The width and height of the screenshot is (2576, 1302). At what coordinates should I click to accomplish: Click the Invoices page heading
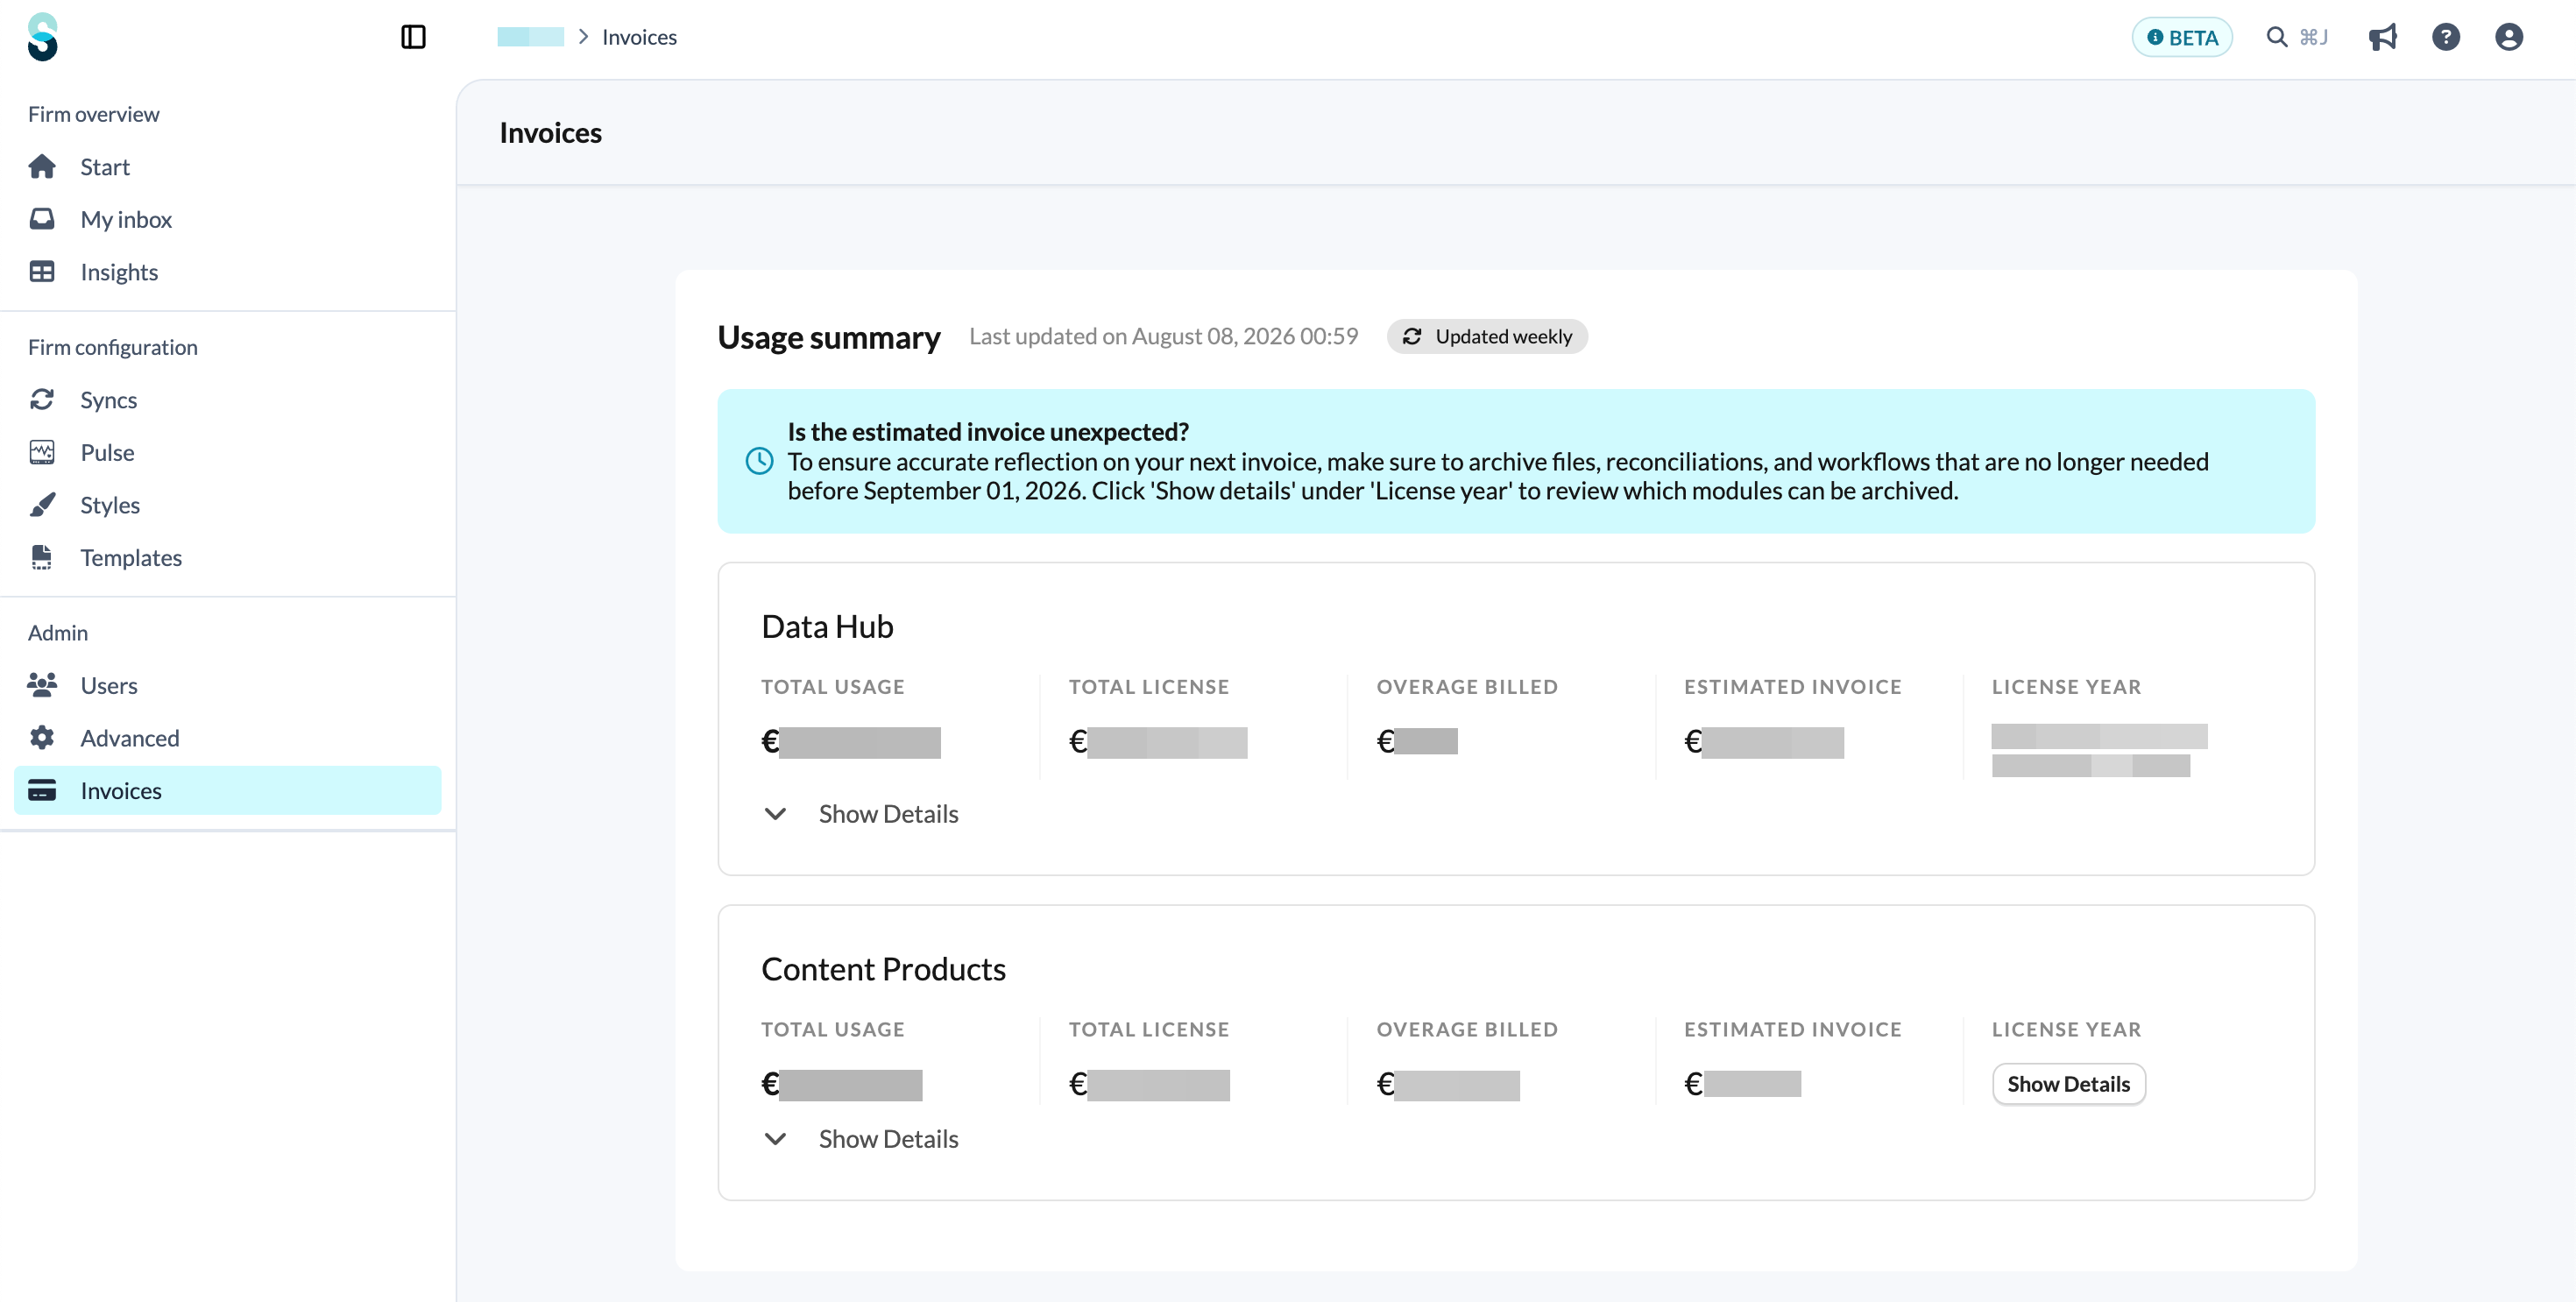pos(551,133)
